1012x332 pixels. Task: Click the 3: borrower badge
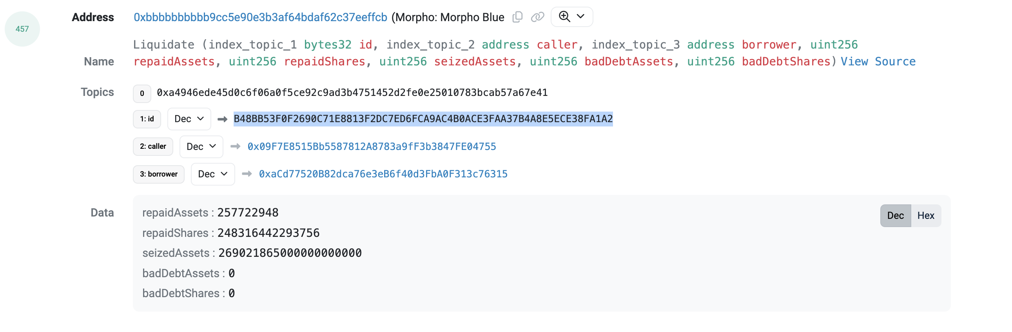(159, 174)
